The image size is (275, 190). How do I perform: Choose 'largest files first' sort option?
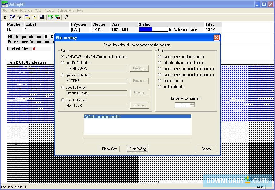tap(160, 80)
